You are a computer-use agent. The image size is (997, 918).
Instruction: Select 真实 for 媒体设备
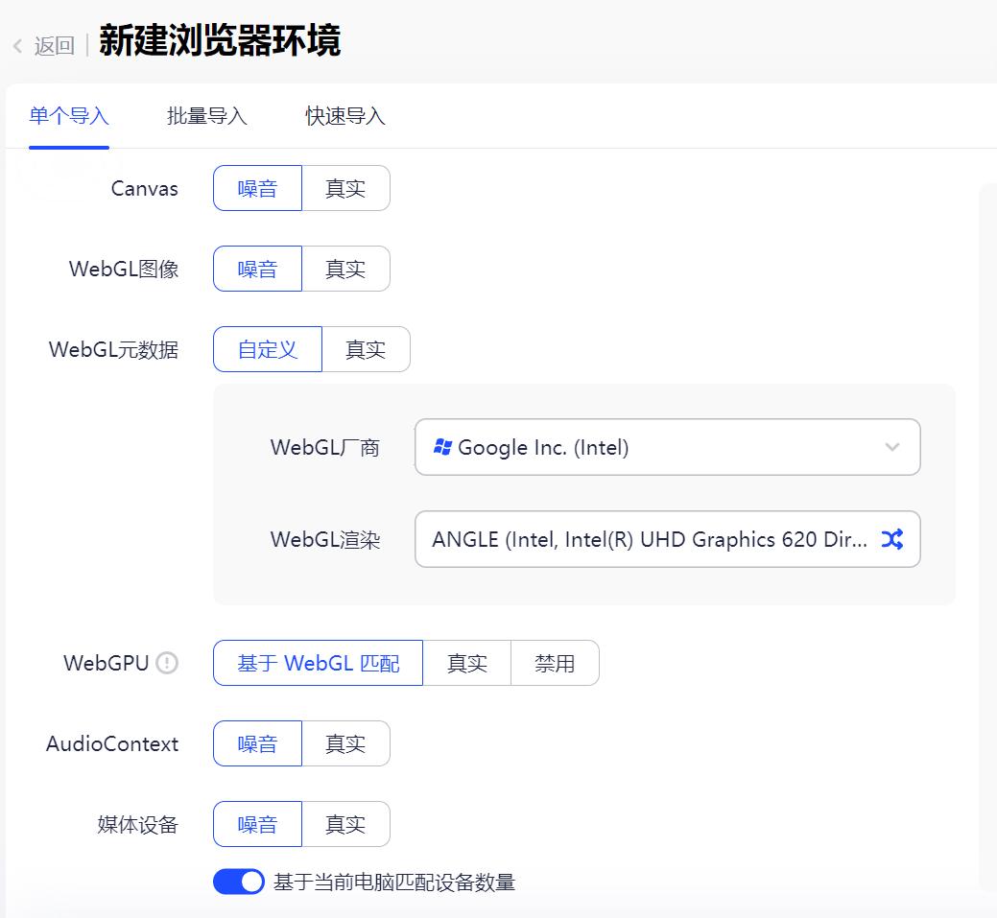point(345,824)
